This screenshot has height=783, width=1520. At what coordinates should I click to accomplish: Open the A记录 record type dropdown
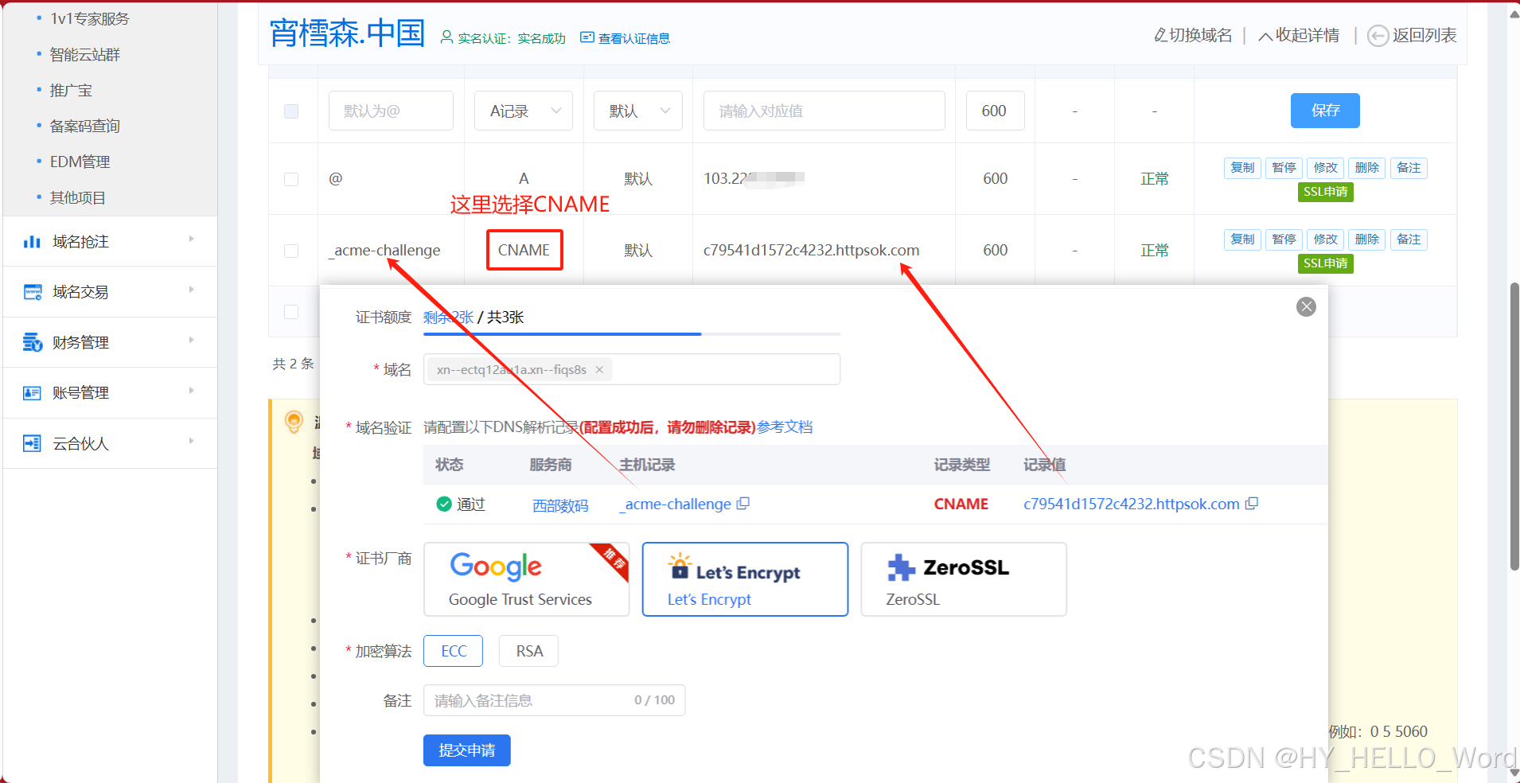[x=523, y=111]
